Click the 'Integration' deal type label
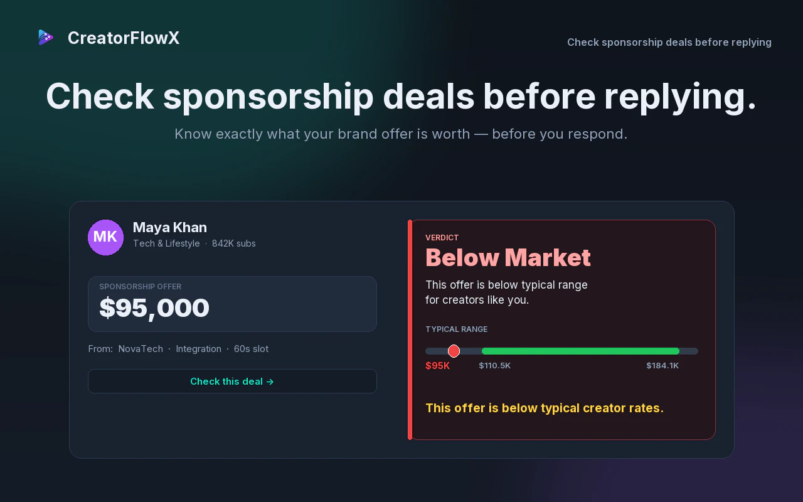803x502 pixels. (198, 349)
